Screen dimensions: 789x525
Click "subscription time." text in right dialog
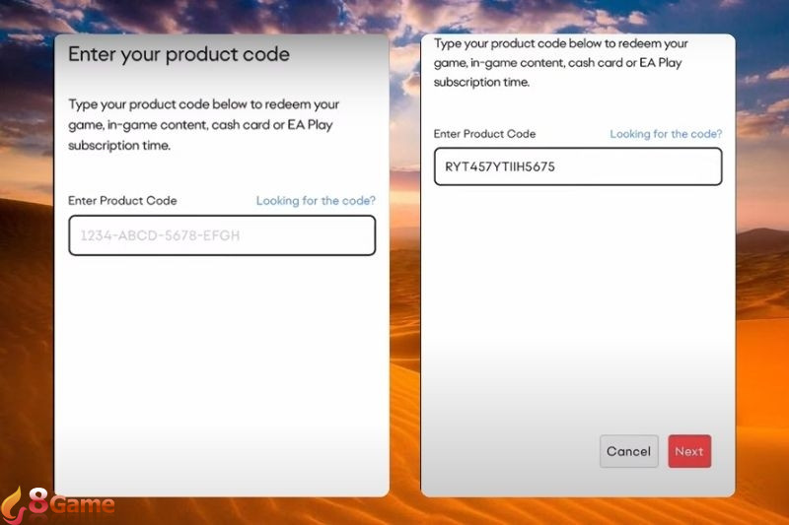pyautogui.click(x=481, y=82)
